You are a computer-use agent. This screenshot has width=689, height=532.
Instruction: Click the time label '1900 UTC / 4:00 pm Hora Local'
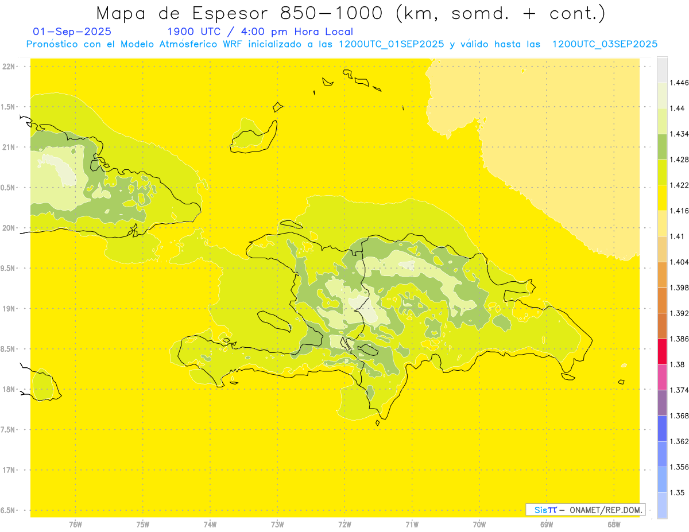pyautogui.click(x=260, y=32)
